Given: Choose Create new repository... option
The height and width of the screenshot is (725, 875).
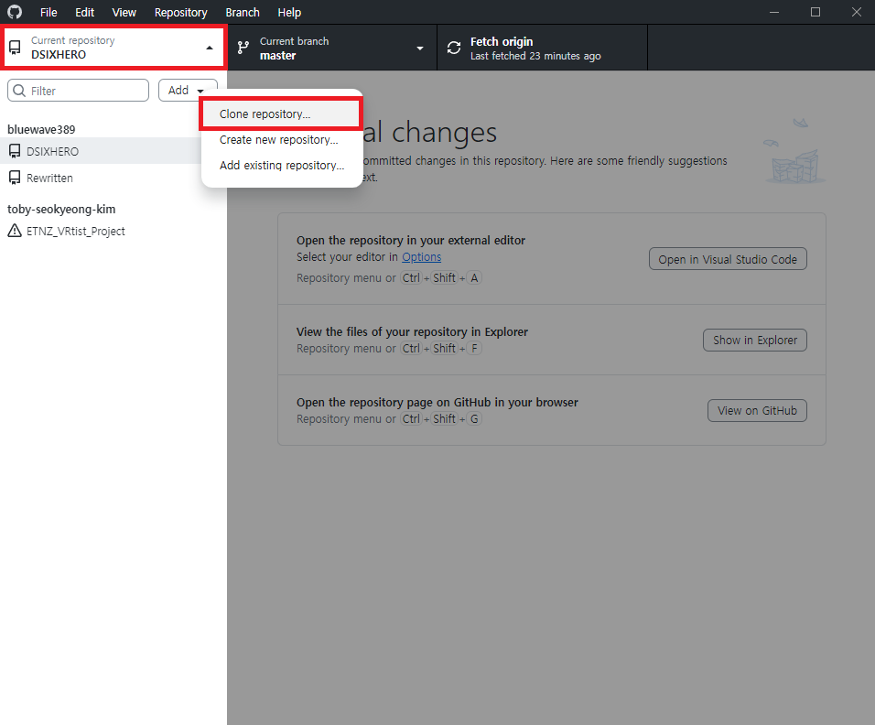Looking at the screenshot, I should point(282,139).
